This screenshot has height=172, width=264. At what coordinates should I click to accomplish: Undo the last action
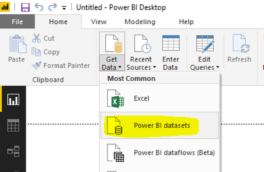[39, 7]
